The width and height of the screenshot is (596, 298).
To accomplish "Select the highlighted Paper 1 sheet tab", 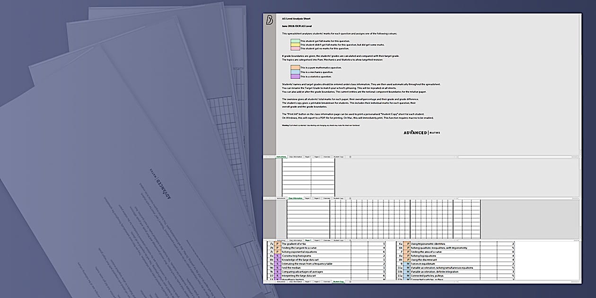I will 308,240.
